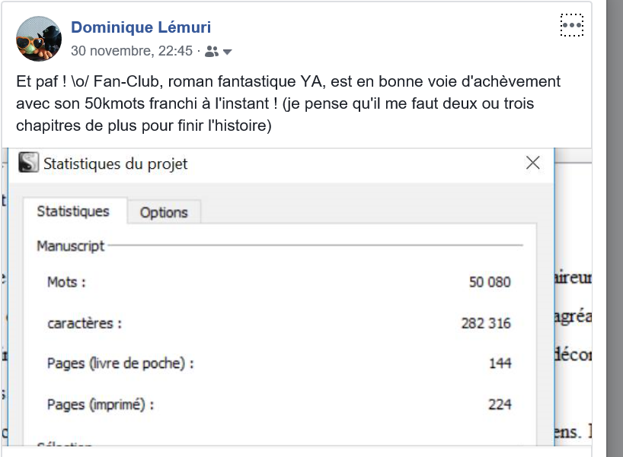Click the Pages (livre de poche) label
This screenshot has height=457, width=623.
[120, 363]
